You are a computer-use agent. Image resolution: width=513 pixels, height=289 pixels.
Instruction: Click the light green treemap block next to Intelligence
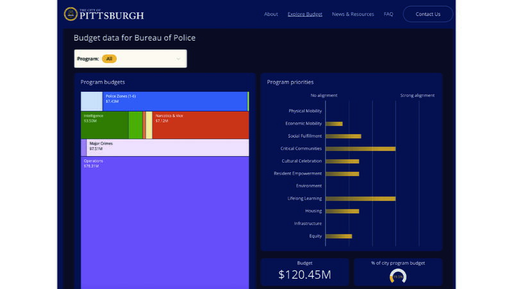point(135,125)
